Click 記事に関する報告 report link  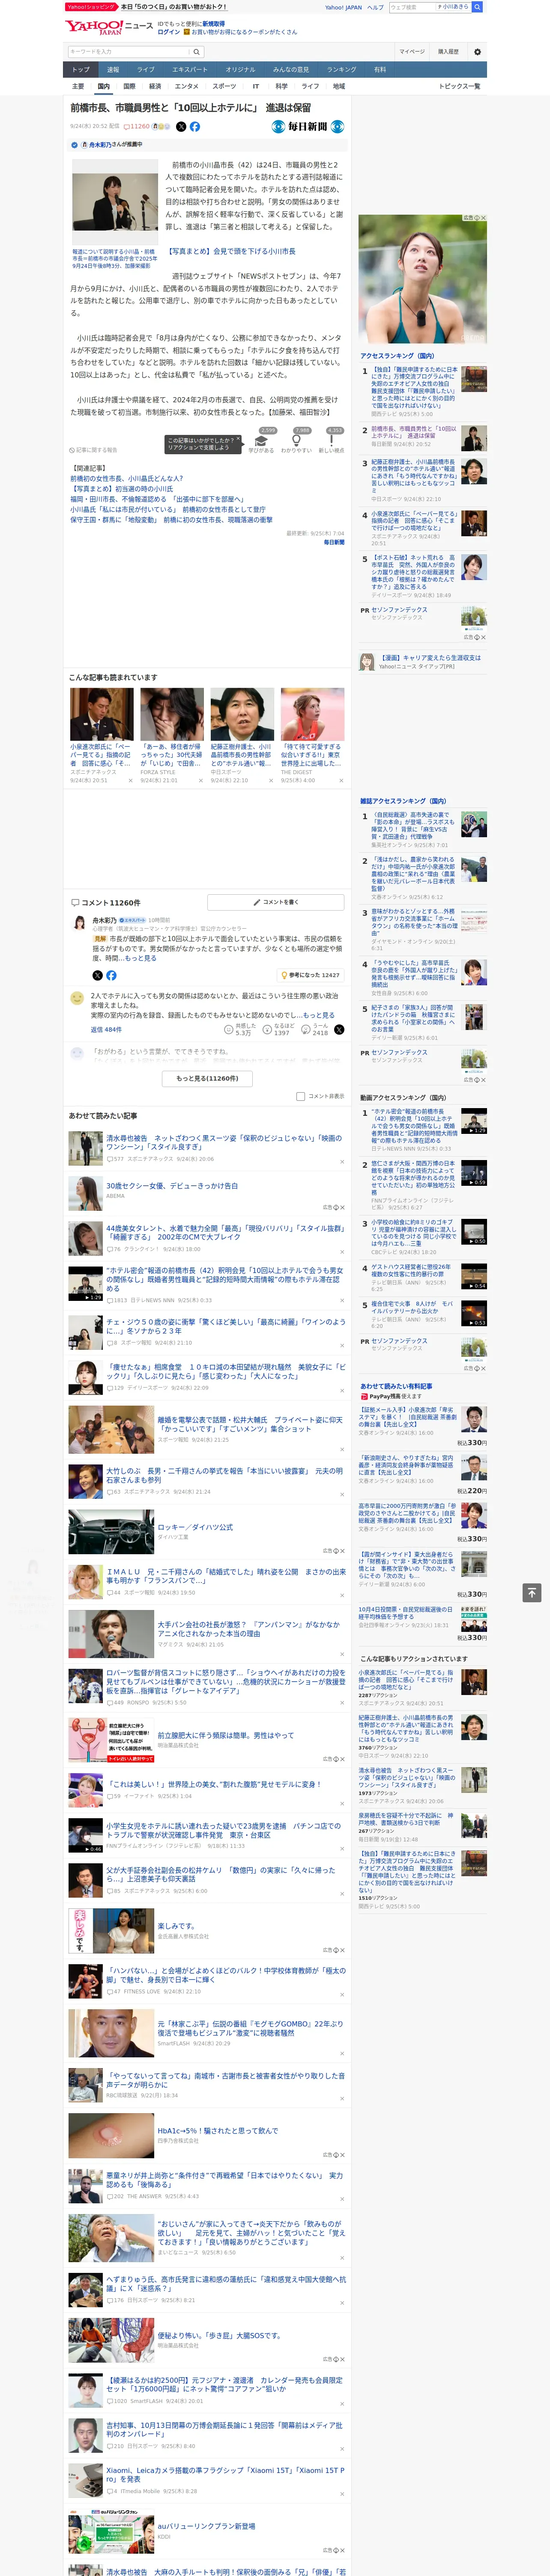pyautogui.click(x=93, y=450)
